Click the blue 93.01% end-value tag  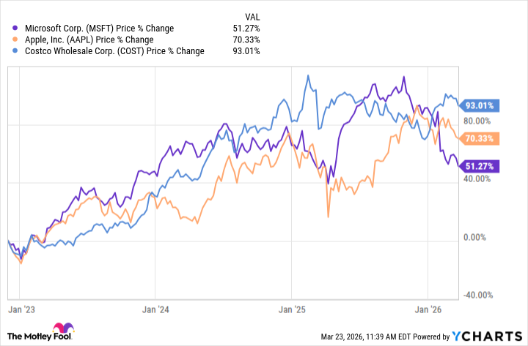click(480, 105)
